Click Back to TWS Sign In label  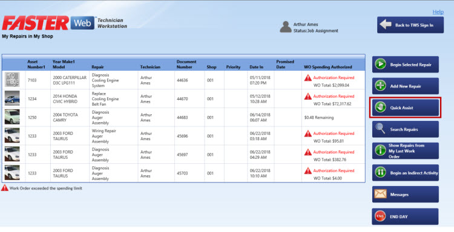(x=414, y=25)
